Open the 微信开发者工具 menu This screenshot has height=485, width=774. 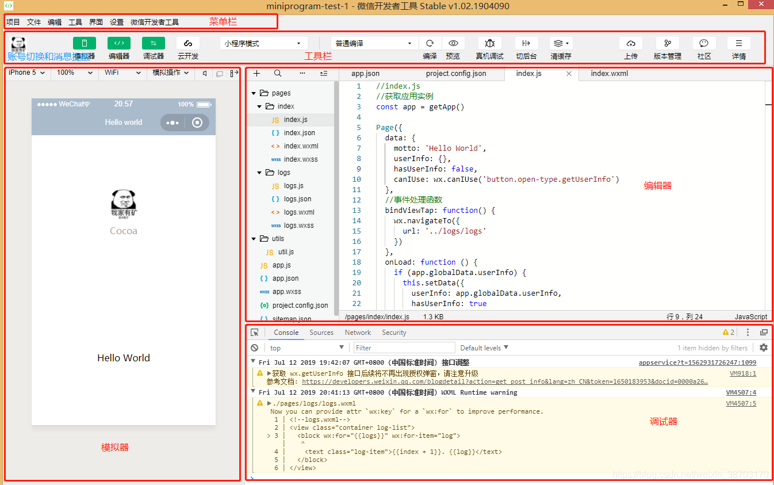coord(155,22)
